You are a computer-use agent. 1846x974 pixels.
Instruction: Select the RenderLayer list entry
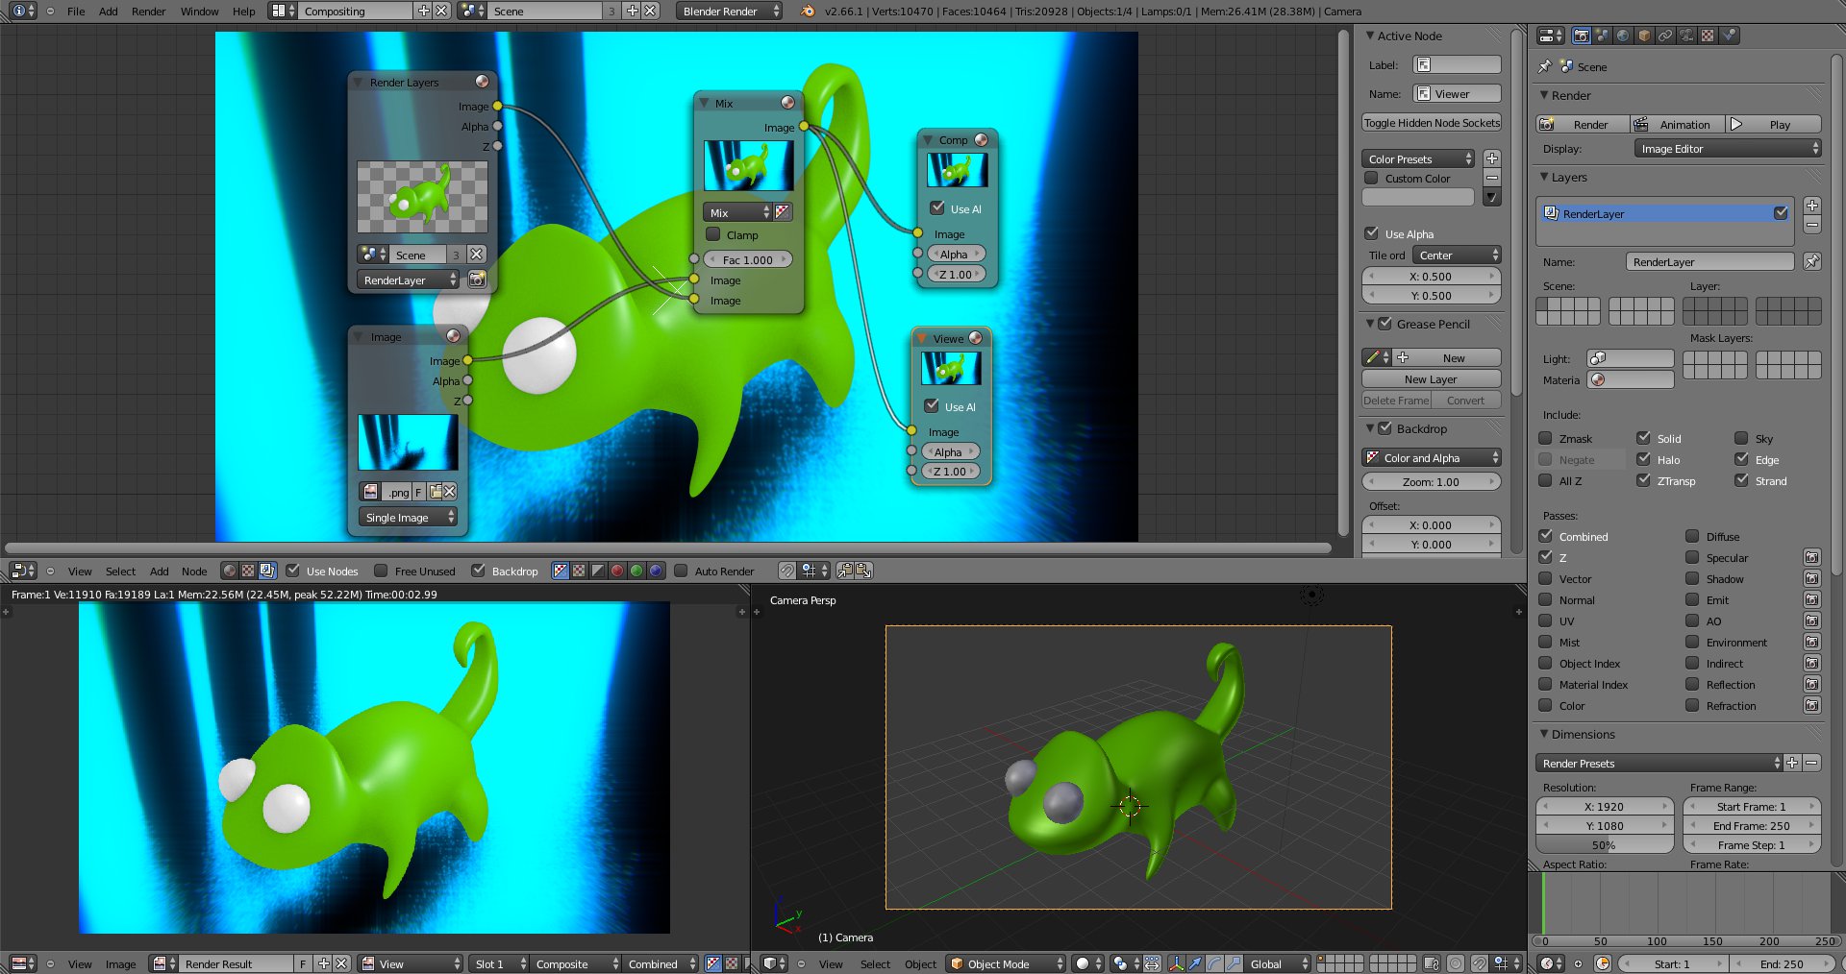(x=1664, y=213)
